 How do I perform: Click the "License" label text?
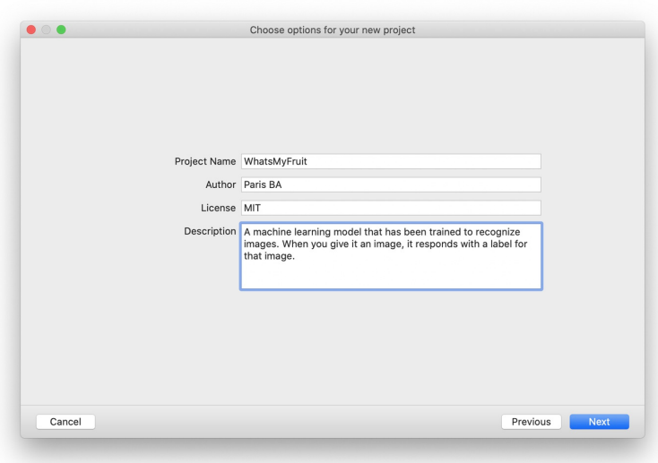coord(218,208)
